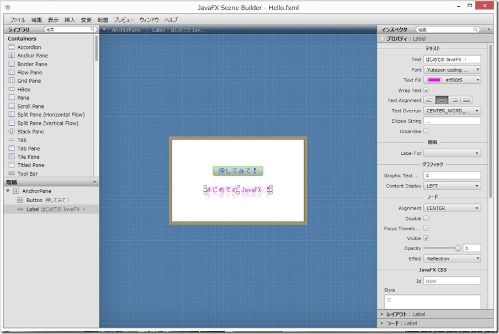Image resolution: width=499 pixels, height=334 pixels.
Task: Open the inspector panel options dropdown
Action: 489,30
